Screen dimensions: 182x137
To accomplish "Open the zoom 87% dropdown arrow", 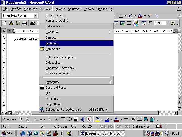I will (x=167, y=23).
